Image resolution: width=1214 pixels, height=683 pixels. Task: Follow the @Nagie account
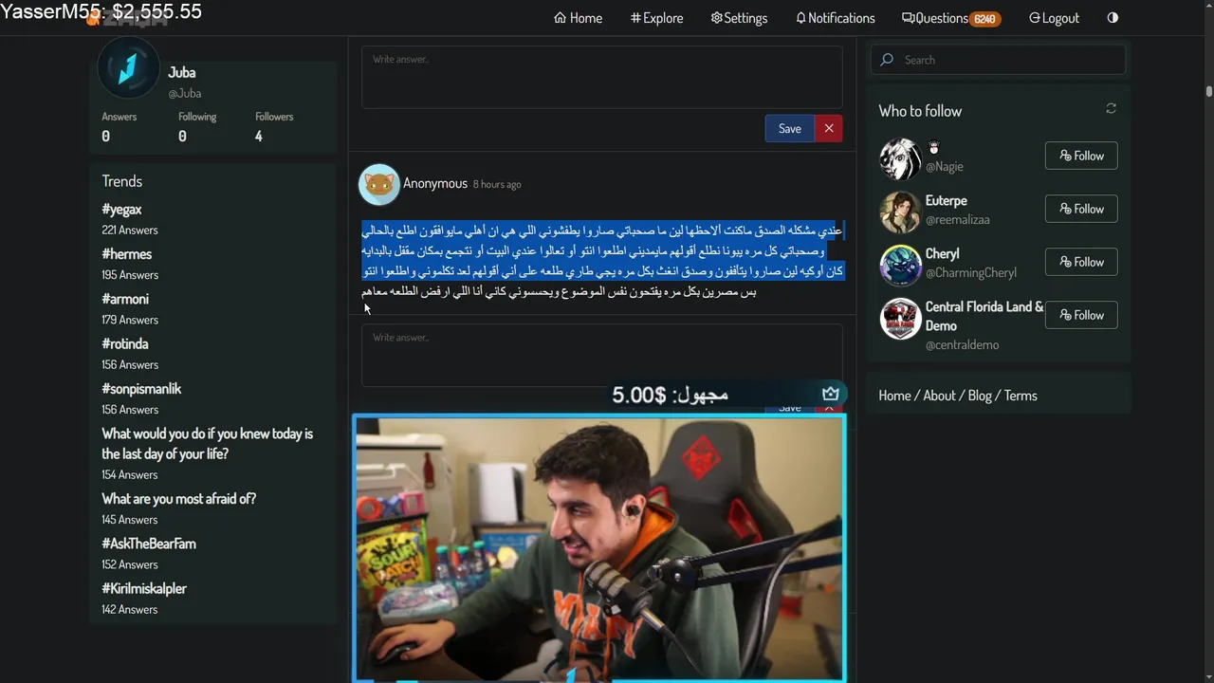tap(1081, 156)
